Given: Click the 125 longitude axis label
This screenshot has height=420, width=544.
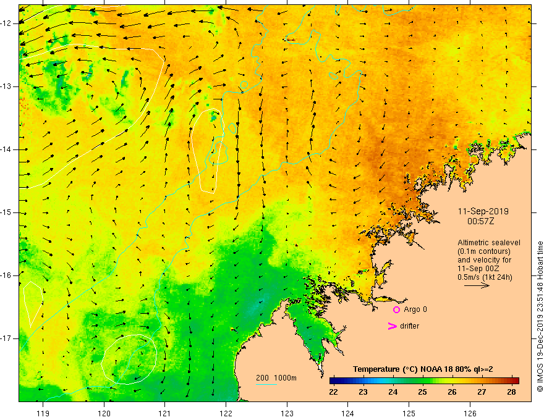Looking at the screenshot, I should pyautogui.click(x=409, y=413).
